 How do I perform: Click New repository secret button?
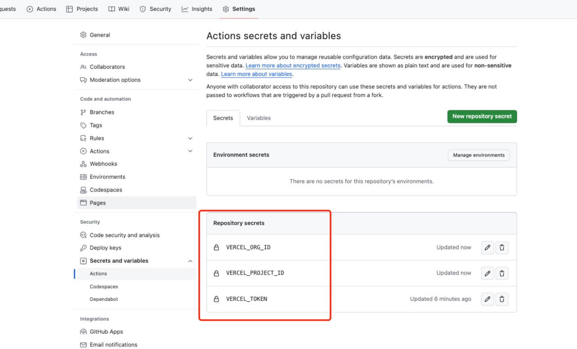click(x=482, y=117)
